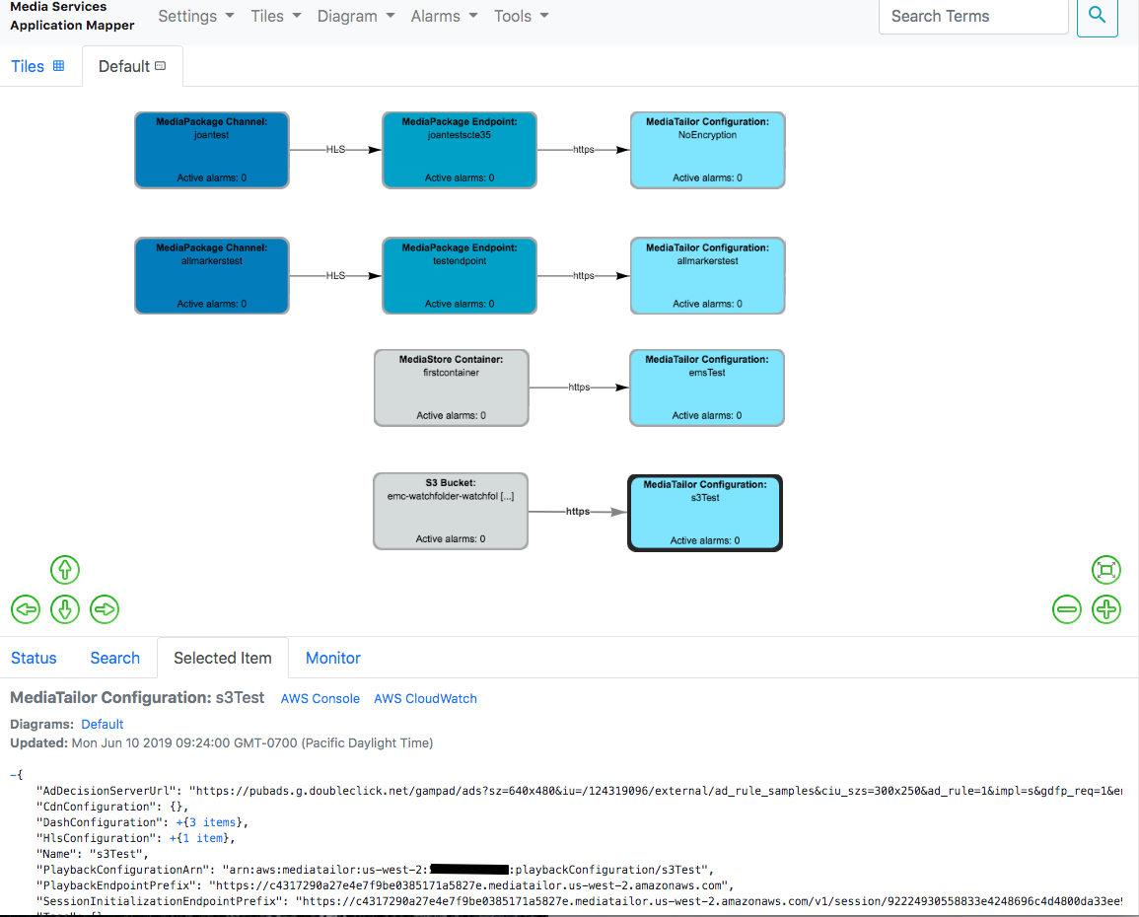Follow the Default diagram link

click(103, 724)
